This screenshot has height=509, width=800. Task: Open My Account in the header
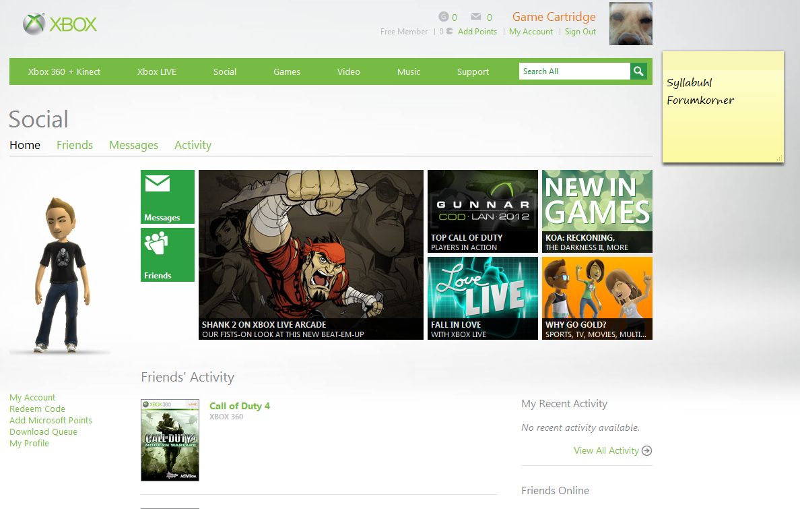(531, 31)
